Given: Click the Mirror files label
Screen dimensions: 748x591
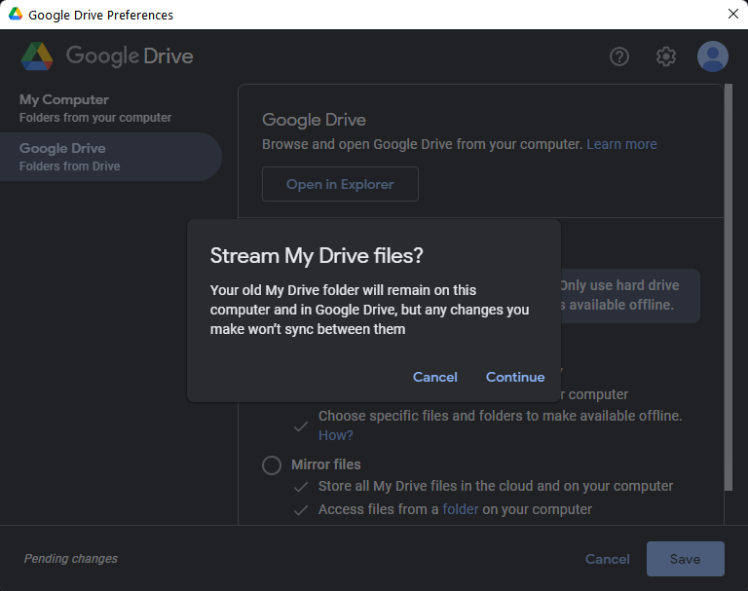Looking at the screenshot, I should (326, 464).
